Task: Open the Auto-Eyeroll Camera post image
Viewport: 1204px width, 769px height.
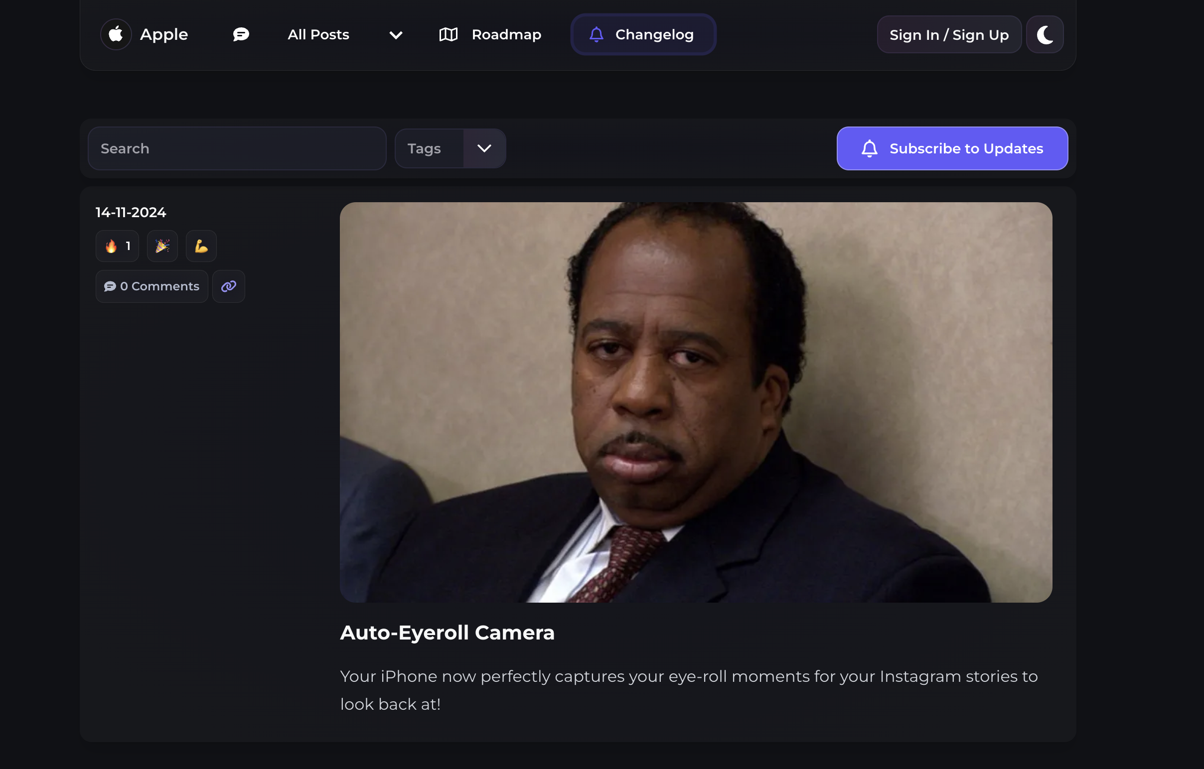Action: tap(696, 402)
